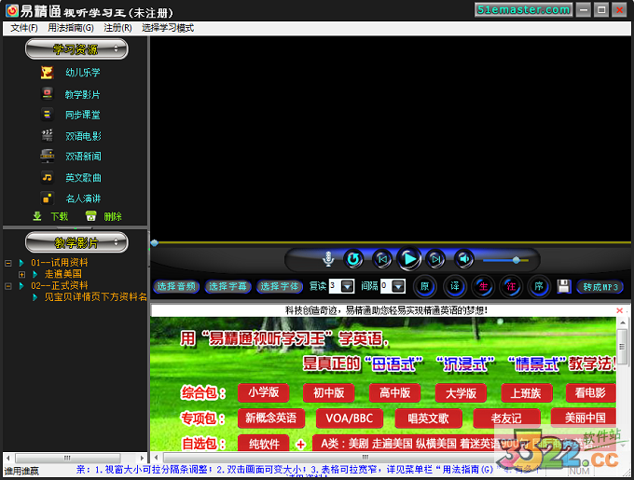Select the 上班族 package button
Viewport: 634px width, 480px height.
[527, 392]
